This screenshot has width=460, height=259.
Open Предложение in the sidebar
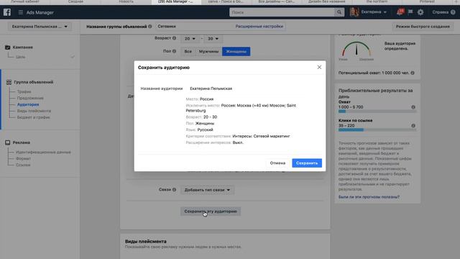click(30, 98)
